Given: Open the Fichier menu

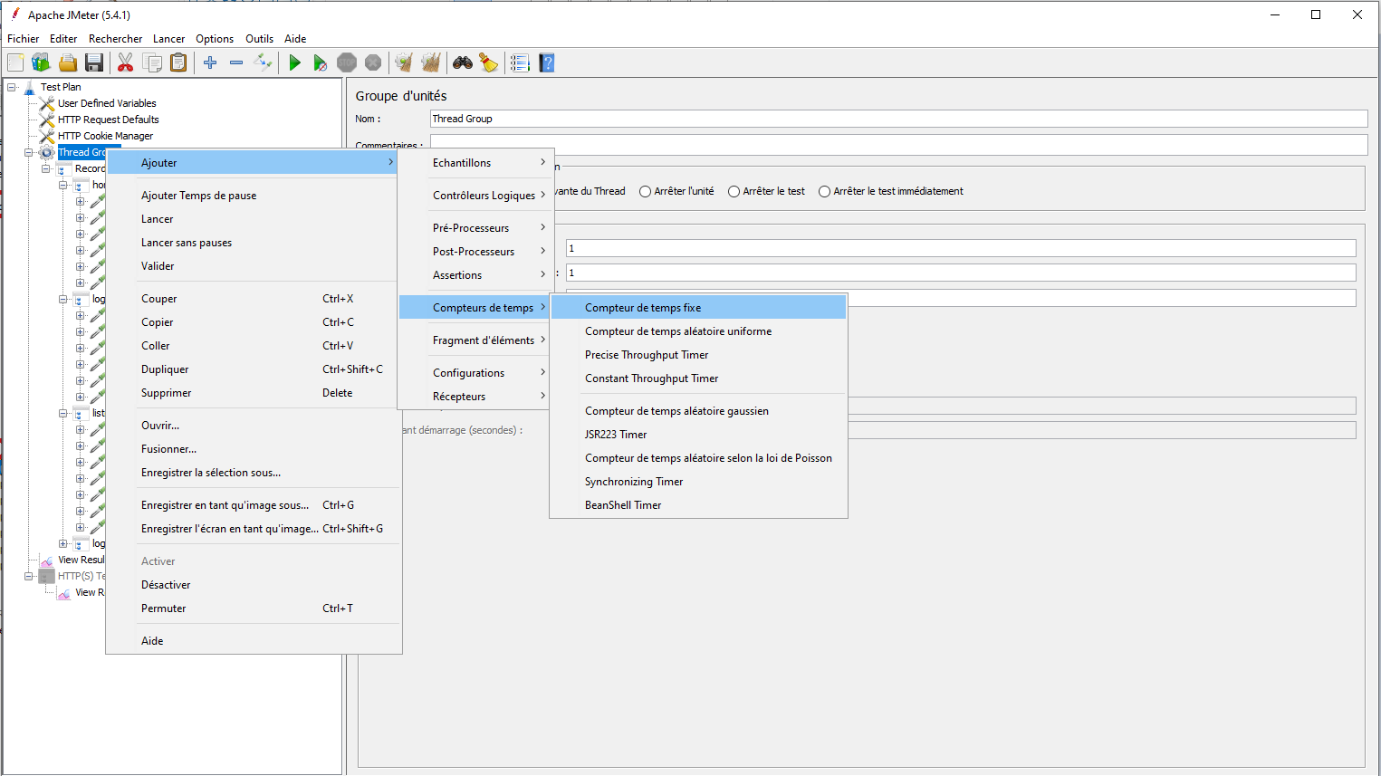Looking at the screenshot, I should [24, 39].
